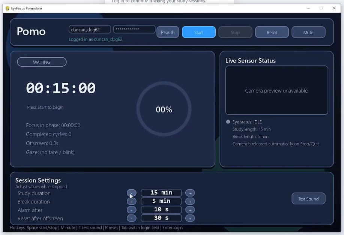Click 'Completed cycles: 0' line
The image size is (344, 235).
tap(49, 134)
